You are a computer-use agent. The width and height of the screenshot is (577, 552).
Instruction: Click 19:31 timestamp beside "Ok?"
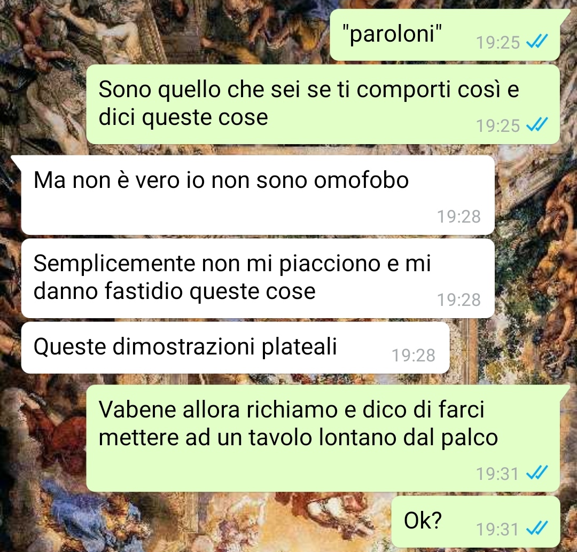[497, 530]
